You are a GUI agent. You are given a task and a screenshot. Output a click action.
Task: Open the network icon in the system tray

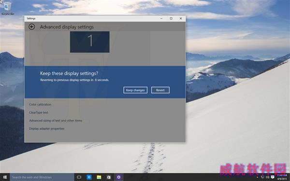point(262,177)
